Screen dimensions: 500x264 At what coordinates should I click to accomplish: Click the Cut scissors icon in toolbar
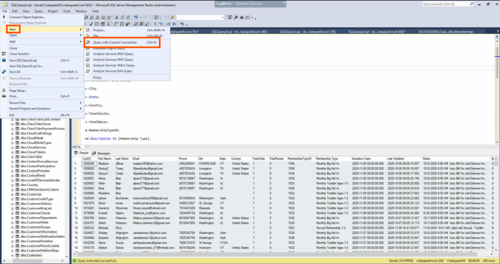[x=117, y=18]
